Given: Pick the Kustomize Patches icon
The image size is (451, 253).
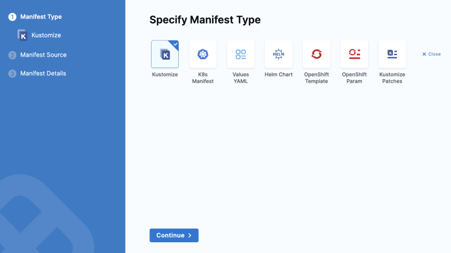Looking at the screenshot, I should 392,54.
